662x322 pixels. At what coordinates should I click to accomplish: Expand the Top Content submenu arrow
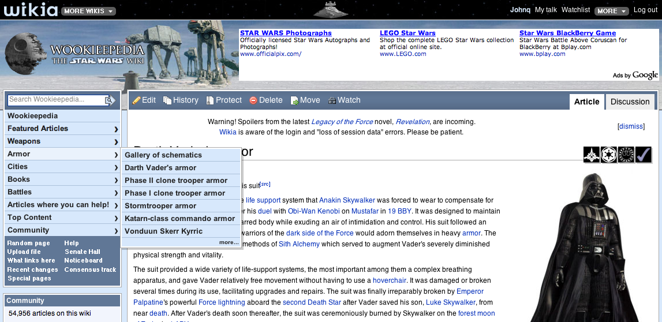pyautogui.click(x=115, y=218)
